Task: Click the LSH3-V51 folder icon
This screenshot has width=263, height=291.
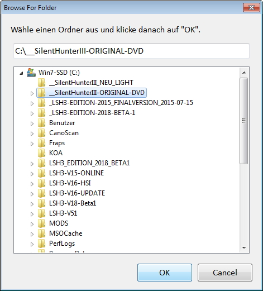Action: 41,213
